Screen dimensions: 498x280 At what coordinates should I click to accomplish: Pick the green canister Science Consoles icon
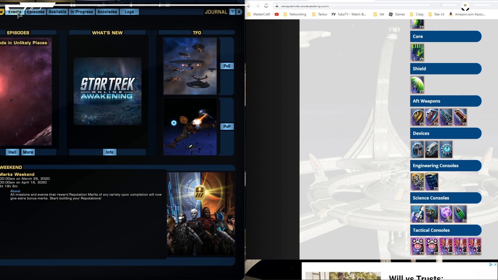coord(460,214)
